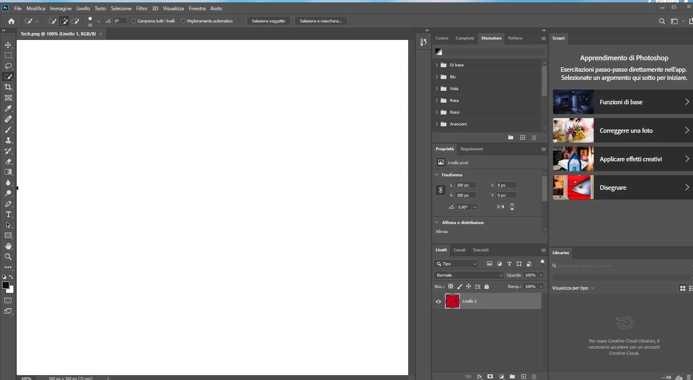Select the Move tool

pos(8,45)
